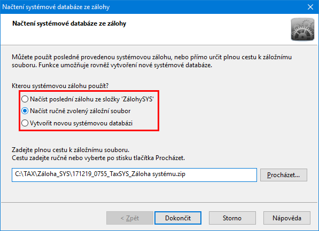Click the bold heading 'Načtení systémové databáze ze zálohy'
This screenshot has width=319, height=231.
[69, 23]
